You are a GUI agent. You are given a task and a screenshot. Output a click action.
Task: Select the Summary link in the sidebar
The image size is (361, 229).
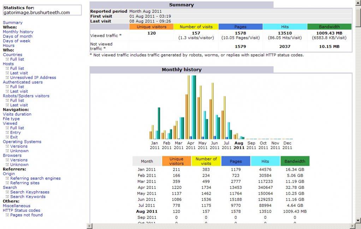tap(12, 23)
